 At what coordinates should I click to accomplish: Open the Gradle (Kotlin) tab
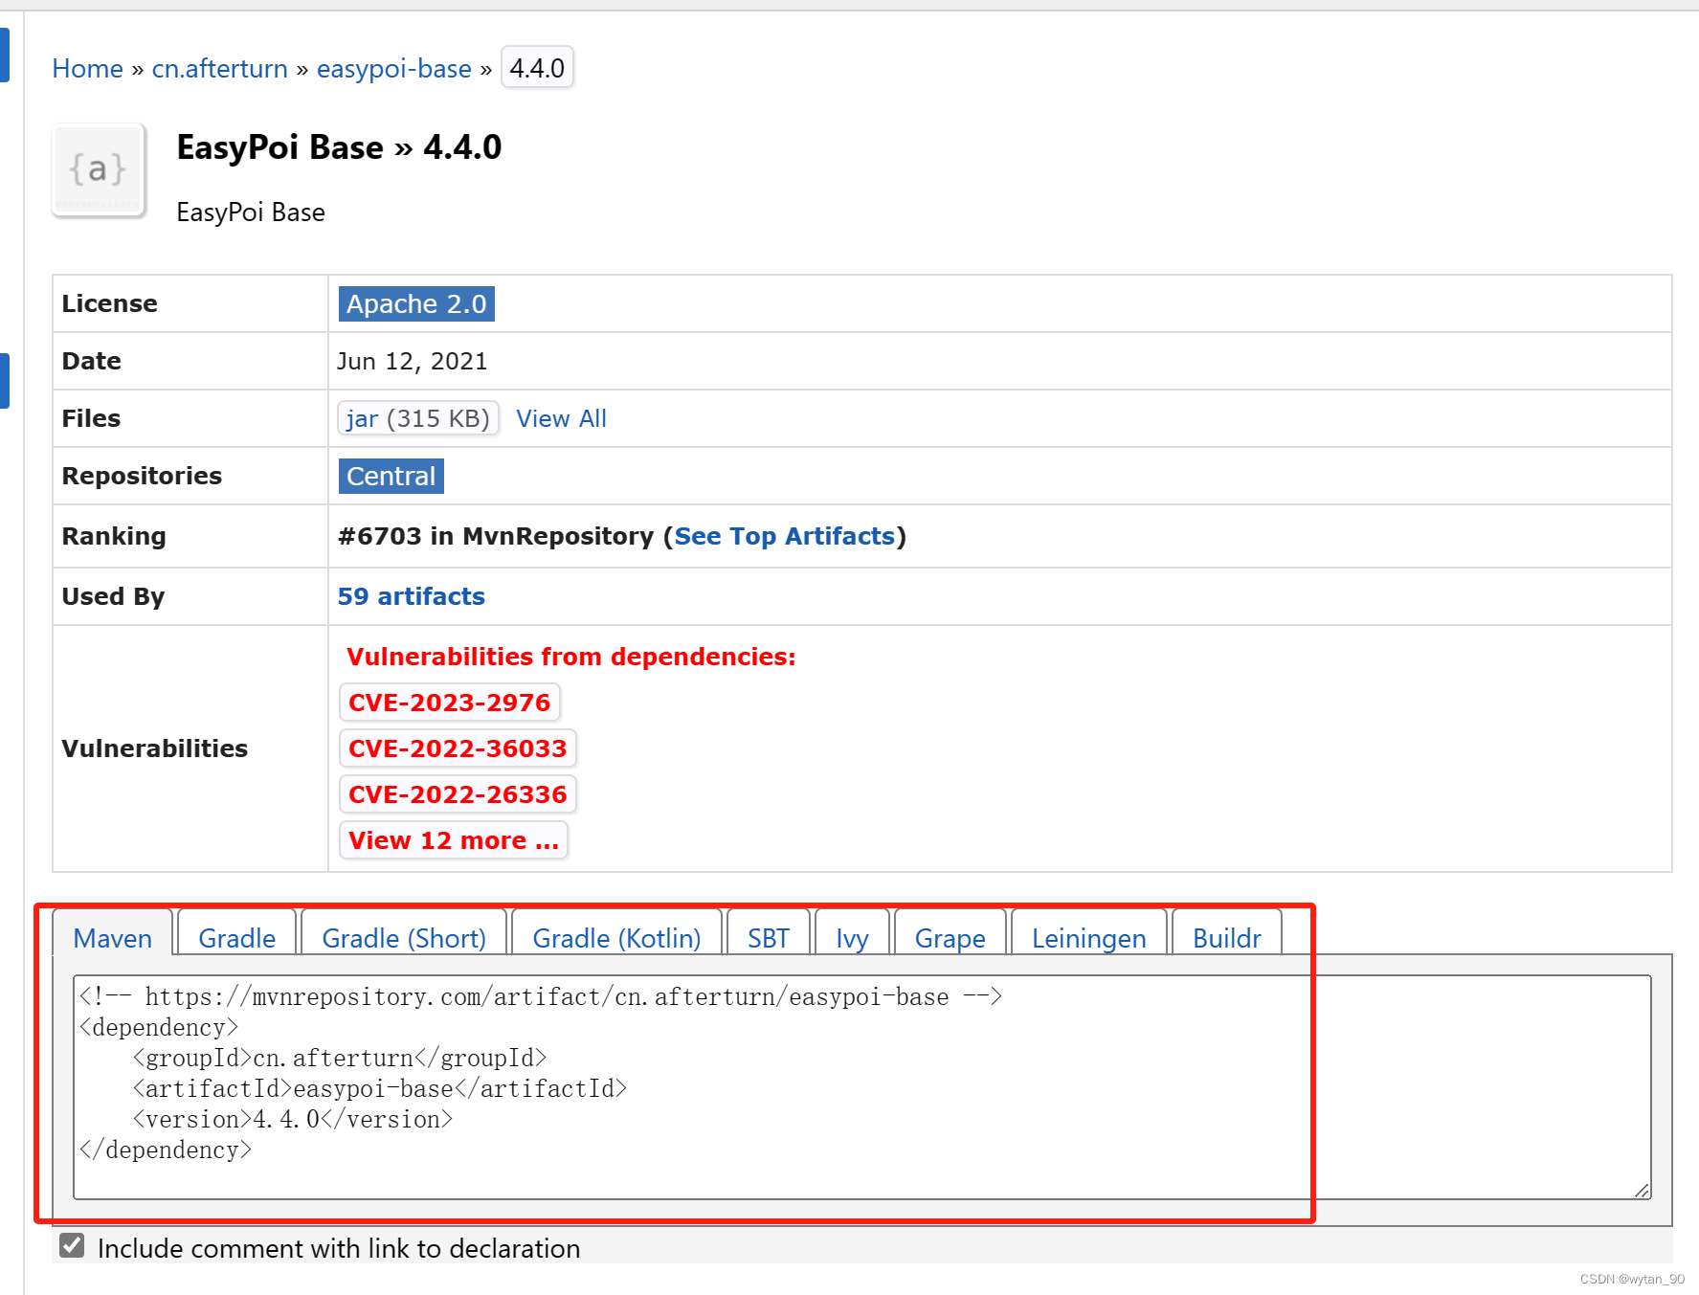616,938
